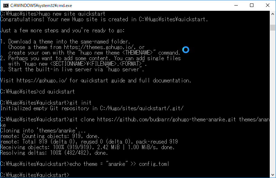Click the 'git init' command text
The image size is (276, 178).
[x=81, y=103]
